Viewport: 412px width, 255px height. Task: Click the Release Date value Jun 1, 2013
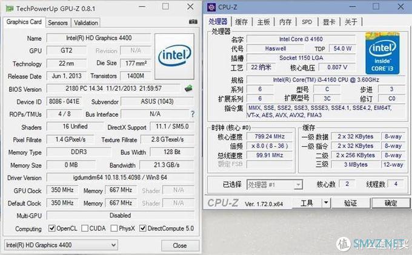[x=67, y=76]
